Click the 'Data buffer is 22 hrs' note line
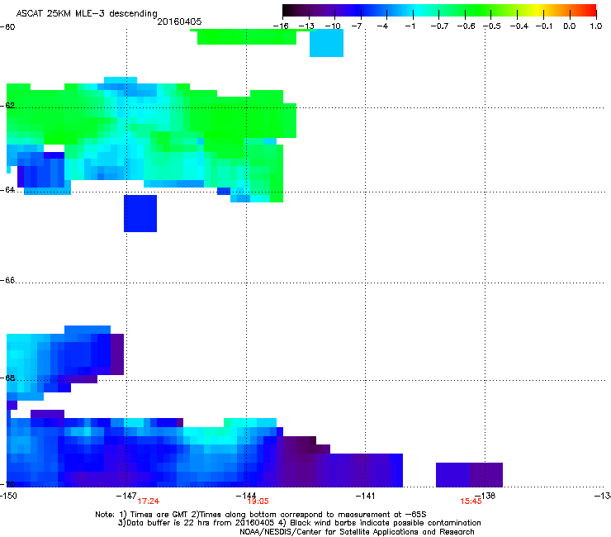This screenshot has width=611, height=537. (299, 523)
